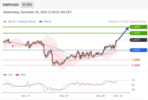Click the blue 1.3520 pivot tag

(138, 50)
